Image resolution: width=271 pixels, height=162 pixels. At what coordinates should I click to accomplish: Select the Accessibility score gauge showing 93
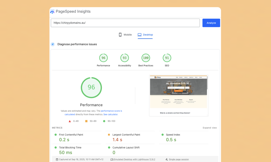(125, 58)
